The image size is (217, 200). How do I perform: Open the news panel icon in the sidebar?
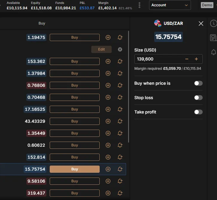click(x=213, y=38)
